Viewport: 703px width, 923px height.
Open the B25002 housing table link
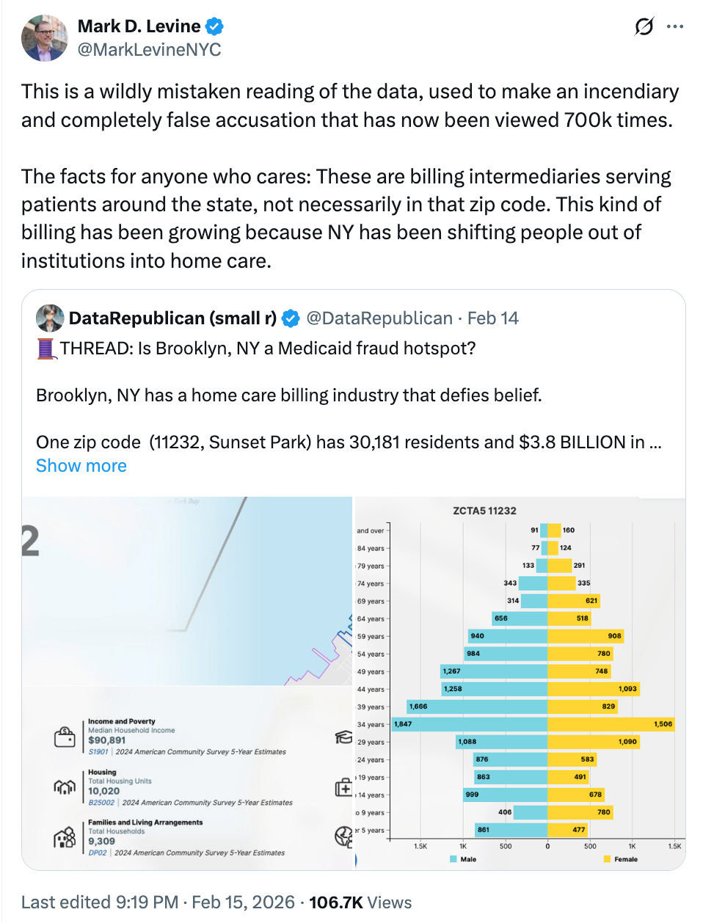pos(101,803)
